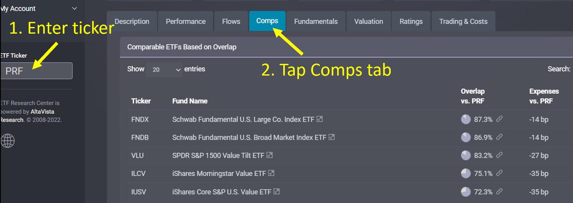The height and width of the screenshot is (203, 573).
Task: Click the globe icon in sidebar
Action: point(7,141)
